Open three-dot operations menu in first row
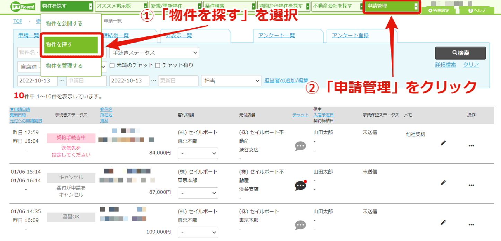Screen dimensions: 501x241 point(471,146)
